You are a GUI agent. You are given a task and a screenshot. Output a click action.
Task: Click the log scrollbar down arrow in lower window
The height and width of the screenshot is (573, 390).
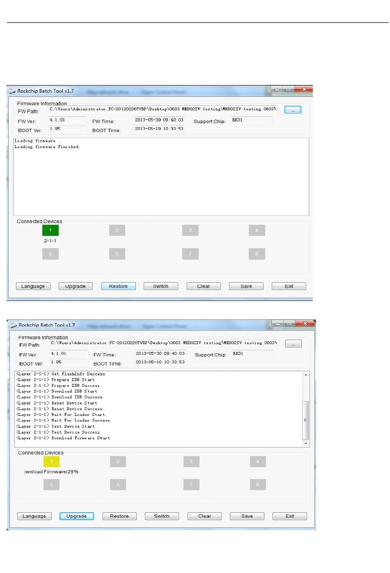pos(305,444)
